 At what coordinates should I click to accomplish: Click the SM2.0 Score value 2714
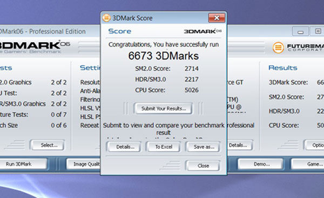pos(192,69)
